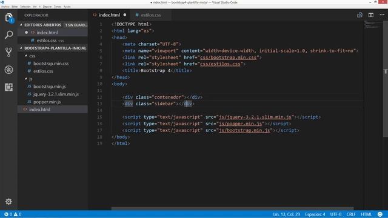Image resolution: width=388 pixels, height=218 pixels.
Task: Click the HTML language mode indicator
Action: click(x=366, y=214)
